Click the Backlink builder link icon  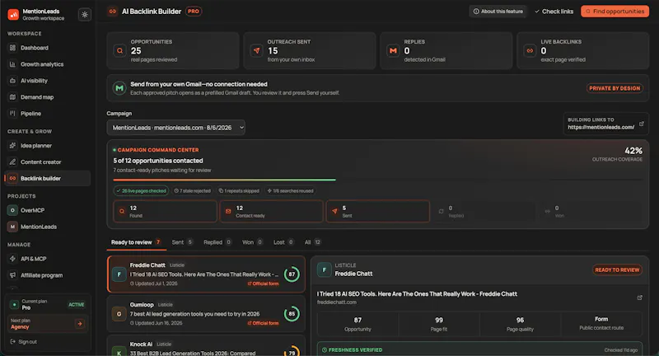pos(12,178)
